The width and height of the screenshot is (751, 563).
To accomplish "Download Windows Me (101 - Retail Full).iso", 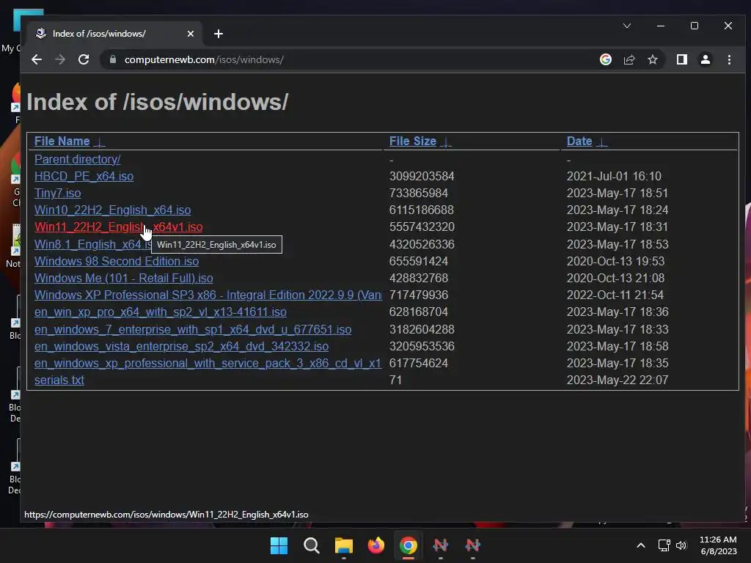I will [123, 278].
